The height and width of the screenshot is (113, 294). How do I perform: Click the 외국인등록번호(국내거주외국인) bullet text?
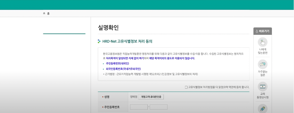(x=123, y=69)
